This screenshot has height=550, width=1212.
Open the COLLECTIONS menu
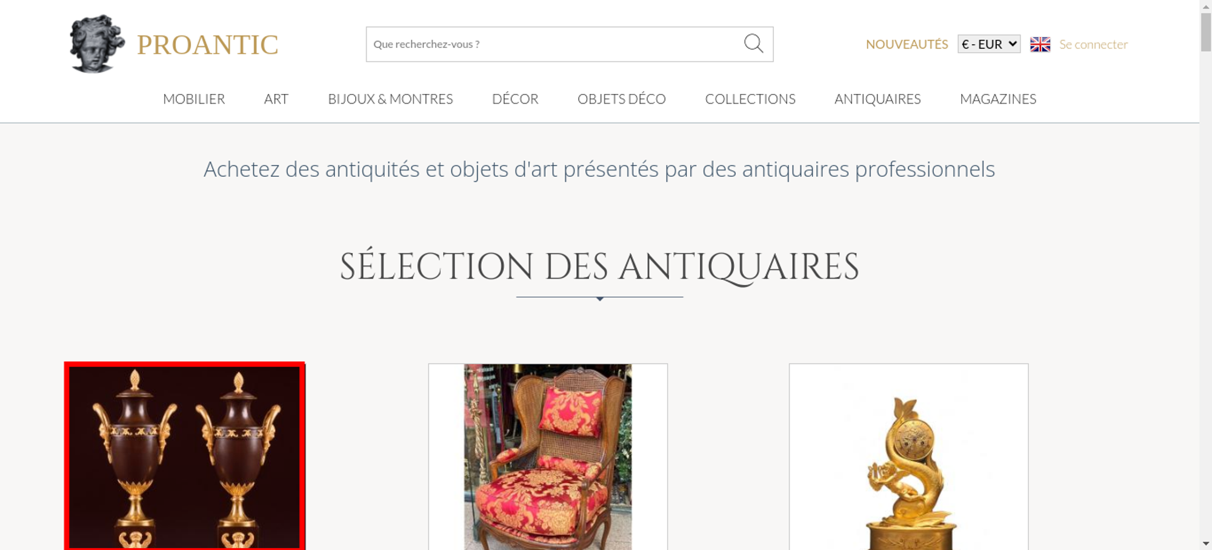point(750,99)
